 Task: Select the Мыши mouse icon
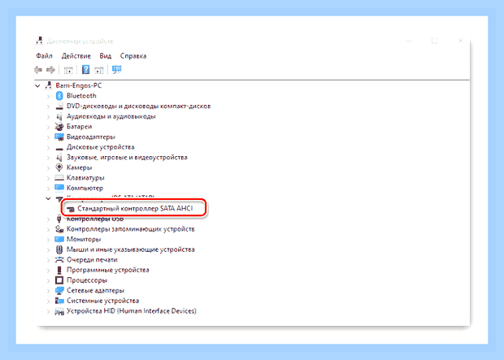coord(59,249)
